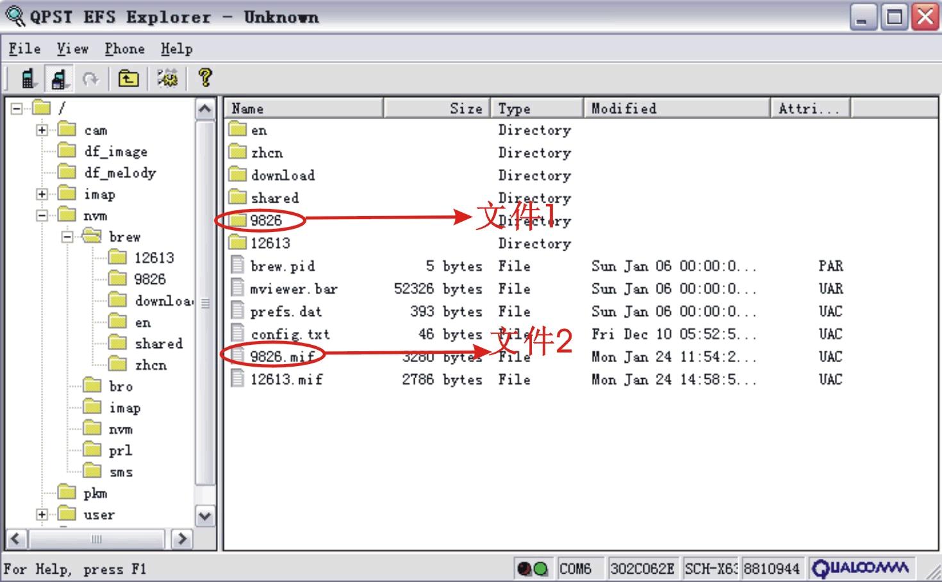
Task: Click the SCH-X63 status bar entry
Action: pyautogui.click(x=711, y=569)
